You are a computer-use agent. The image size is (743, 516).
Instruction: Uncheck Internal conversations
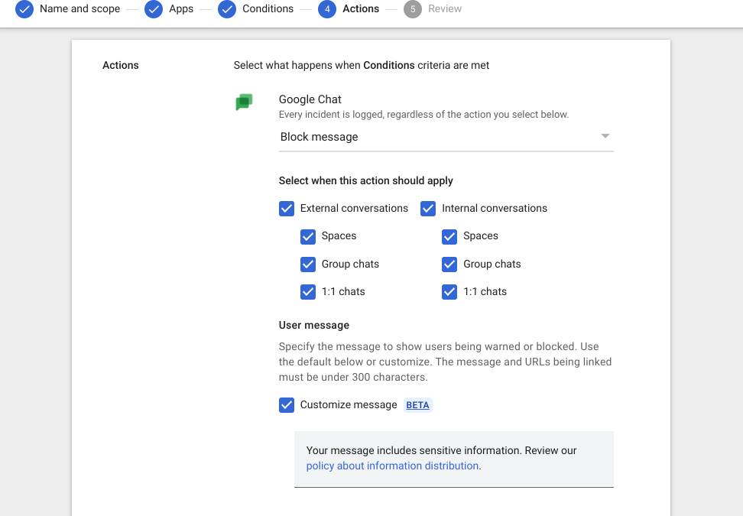point(428,209)
